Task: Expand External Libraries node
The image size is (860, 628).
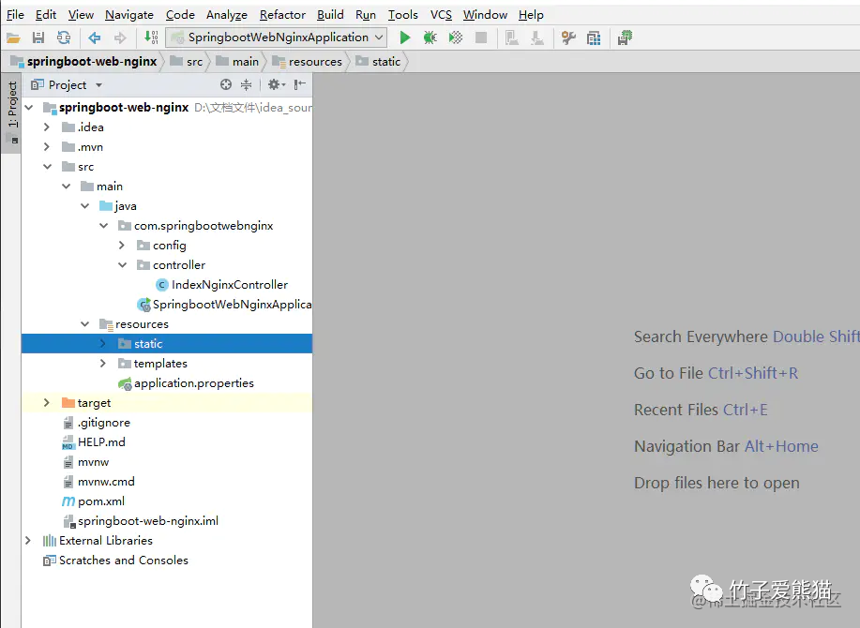Action: pos(28,541)
